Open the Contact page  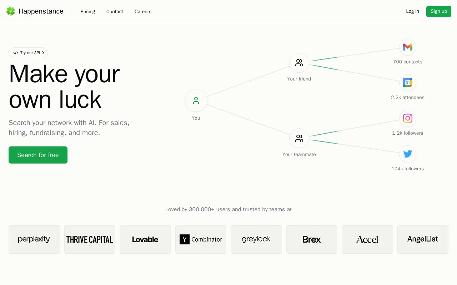point(115,11)
